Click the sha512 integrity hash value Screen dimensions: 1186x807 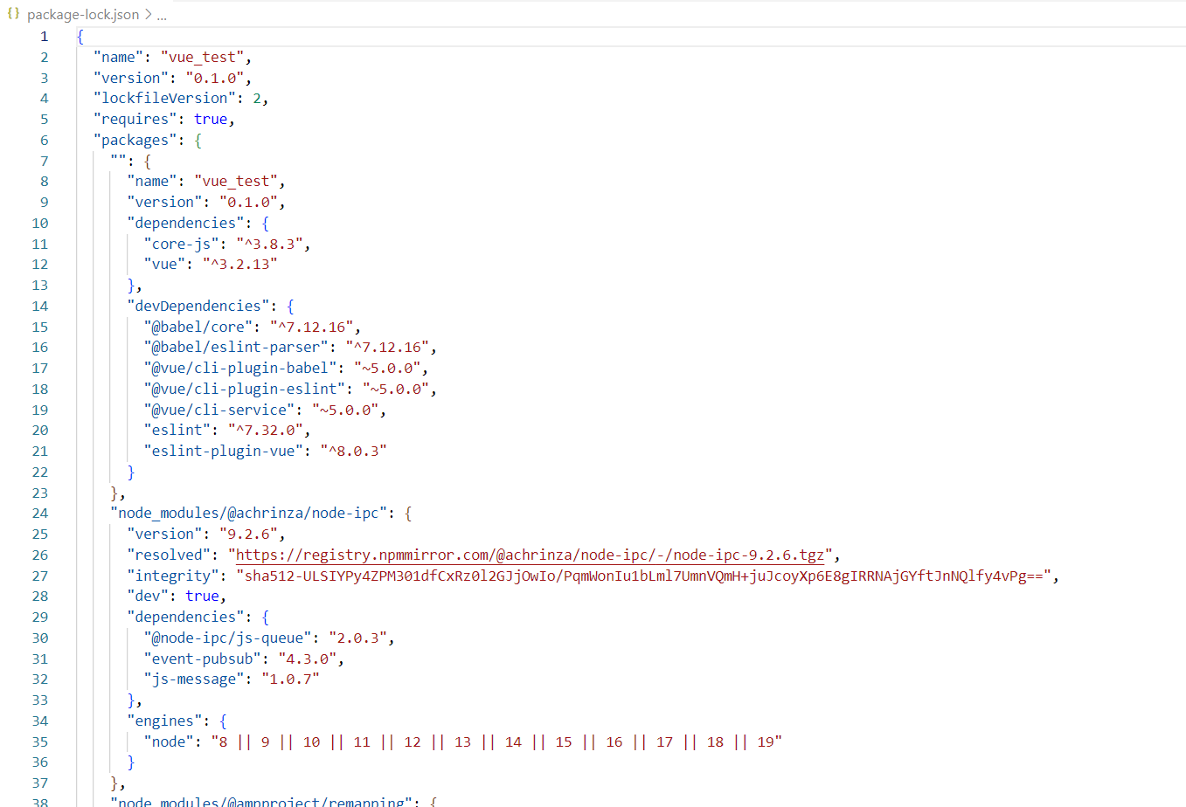tap(644, 576)
